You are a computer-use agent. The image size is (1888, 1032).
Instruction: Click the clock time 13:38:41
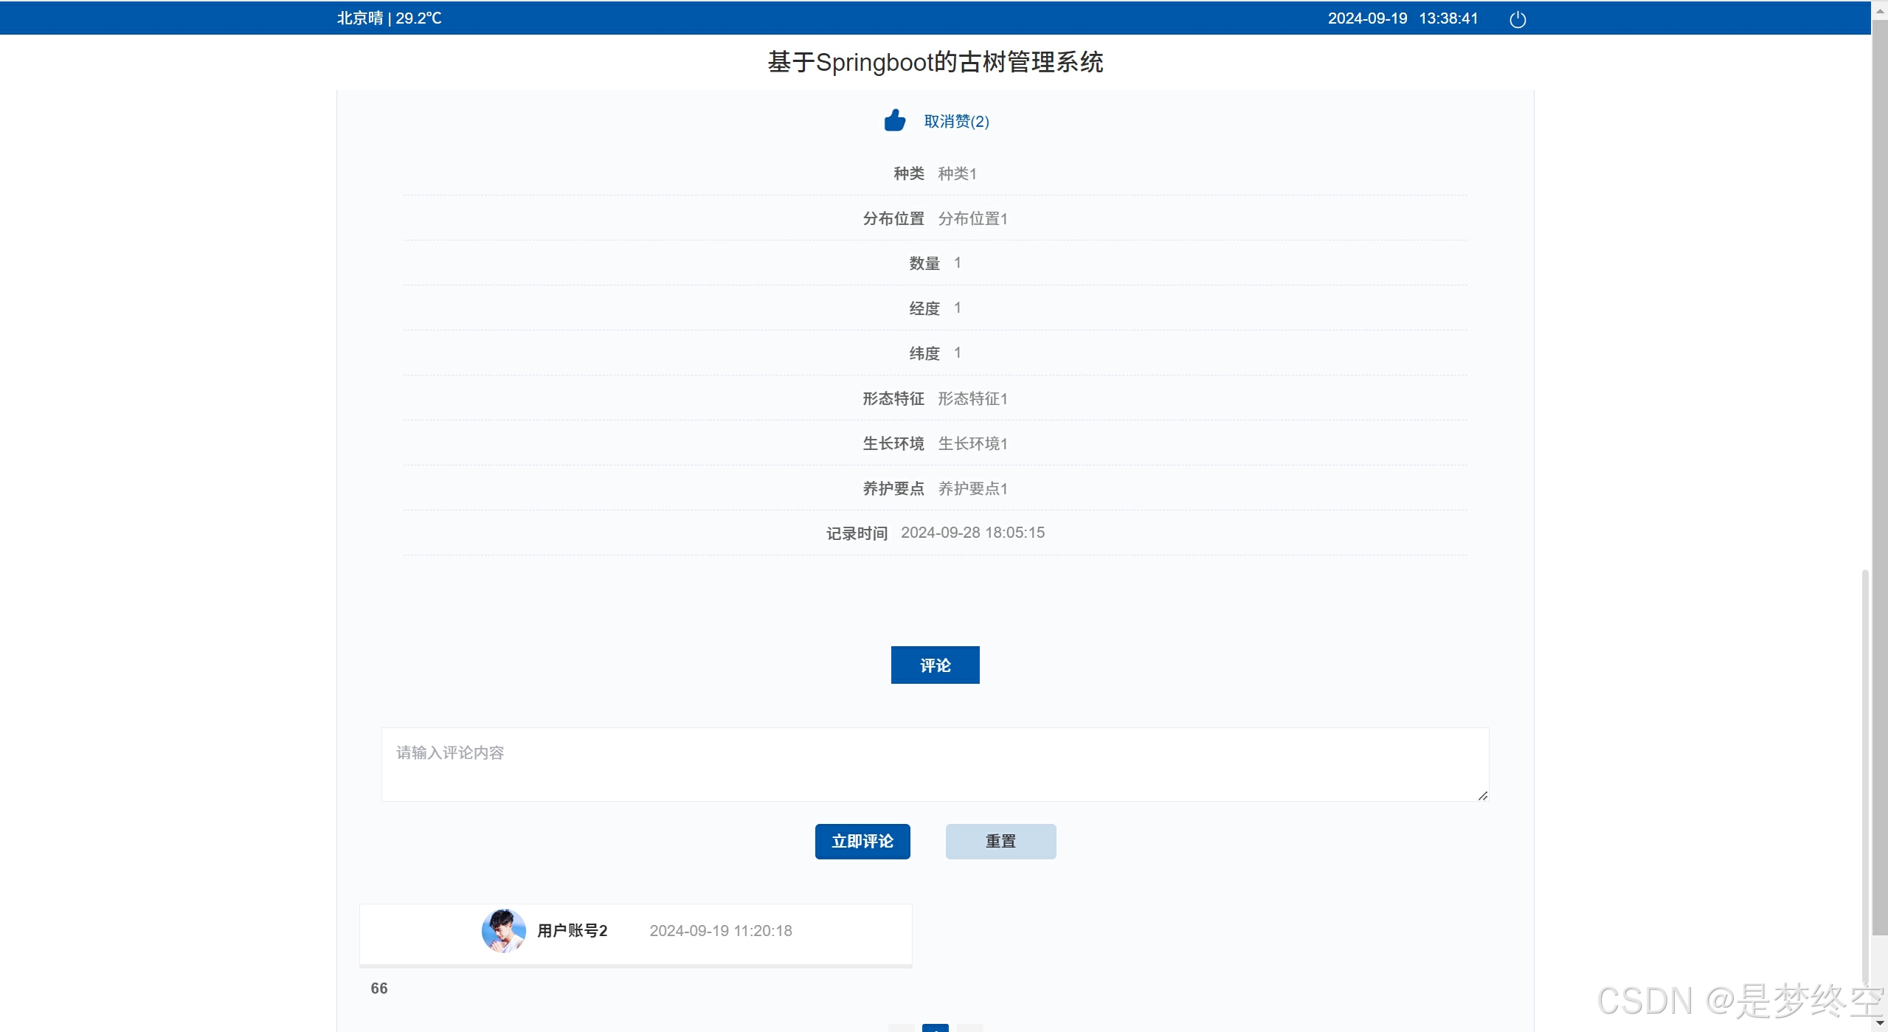pos(1448,18)
